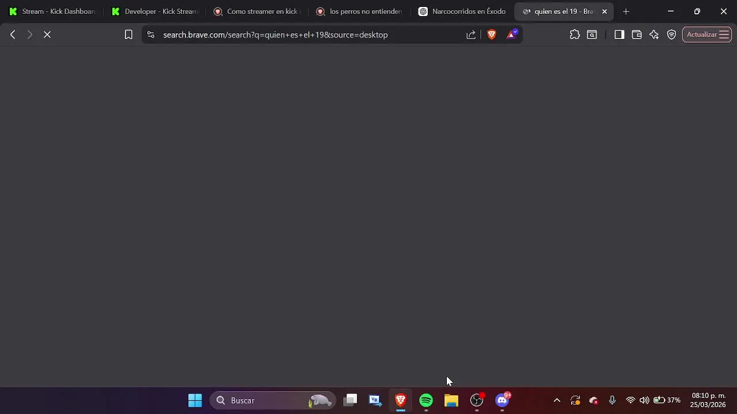The image size is (737, 414).
Task: View site information icon in address bar
Action: pos(151,34)
